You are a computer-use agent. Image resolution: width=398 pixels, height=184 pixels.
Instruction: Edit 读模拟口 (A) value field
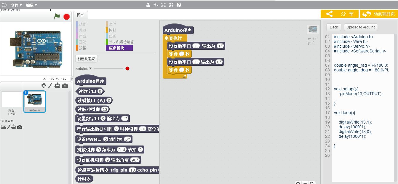click(109, 100)
